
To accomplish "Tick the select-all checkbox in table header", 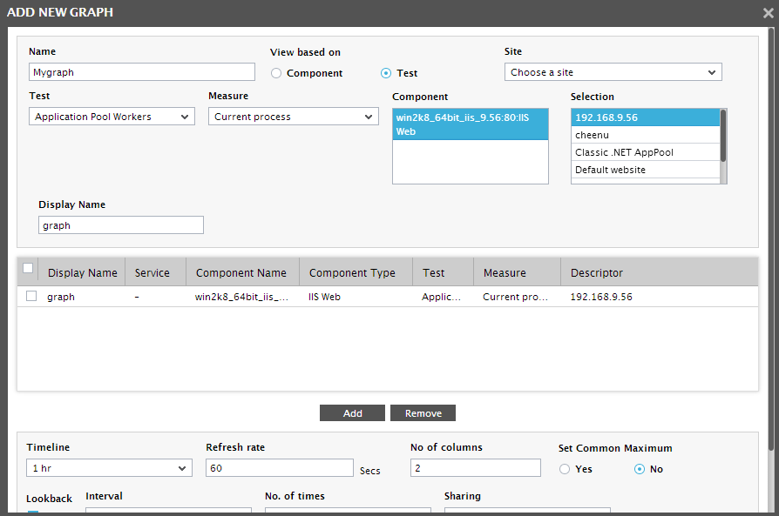I will coord(28,268).
